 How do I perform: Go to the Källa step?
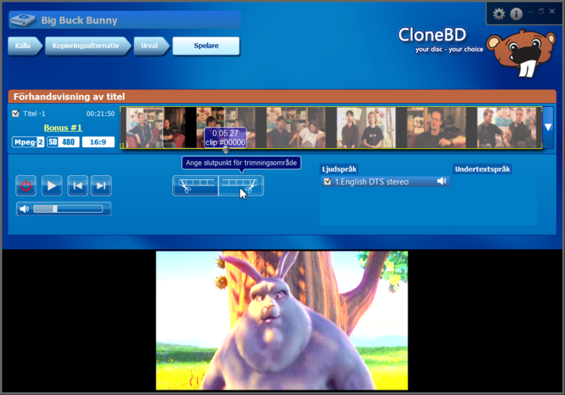point(23,46)
